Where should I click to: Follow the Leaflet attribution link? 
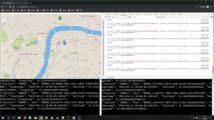(x=59, y=78)
